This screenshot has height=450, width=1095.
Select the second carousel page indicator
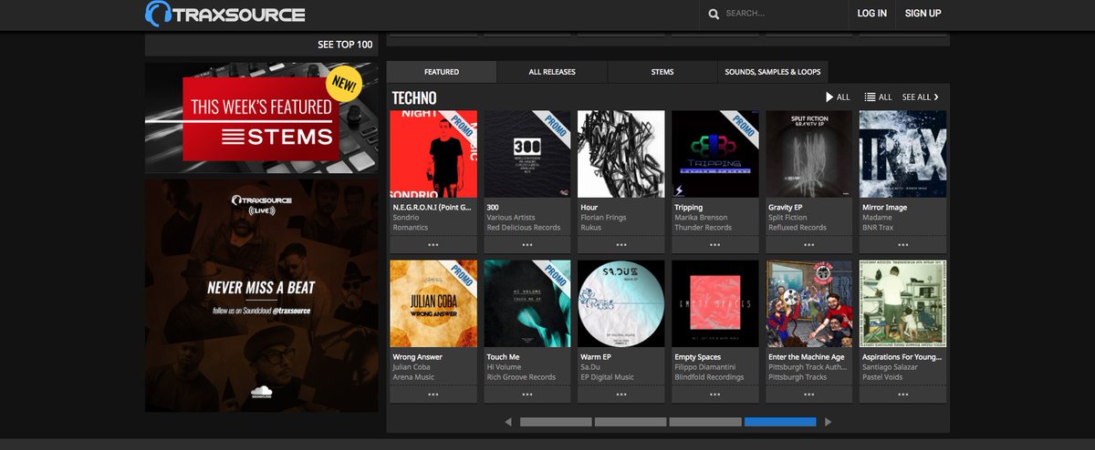631,422
